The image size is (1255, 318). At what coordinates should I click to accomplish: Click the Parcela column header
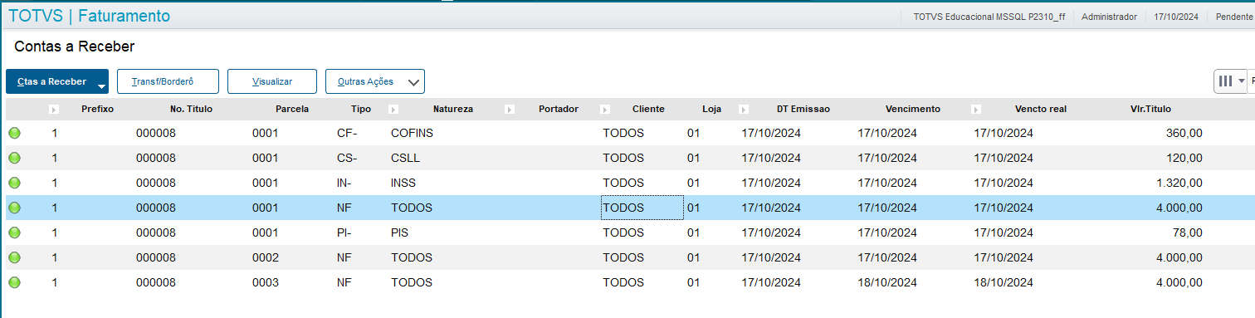point(292,109)
